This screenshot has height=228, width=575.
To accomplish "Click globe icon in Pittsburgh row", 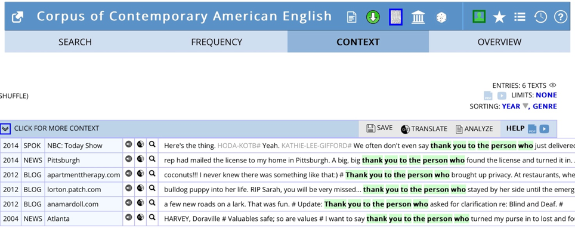I will [140, 159].
